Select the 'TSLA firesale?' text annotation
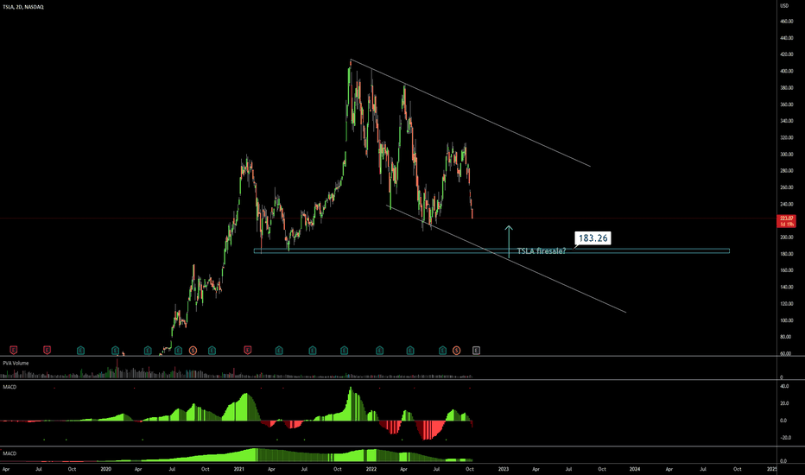This screenshot has height=475, width=805. click(541, 251)
